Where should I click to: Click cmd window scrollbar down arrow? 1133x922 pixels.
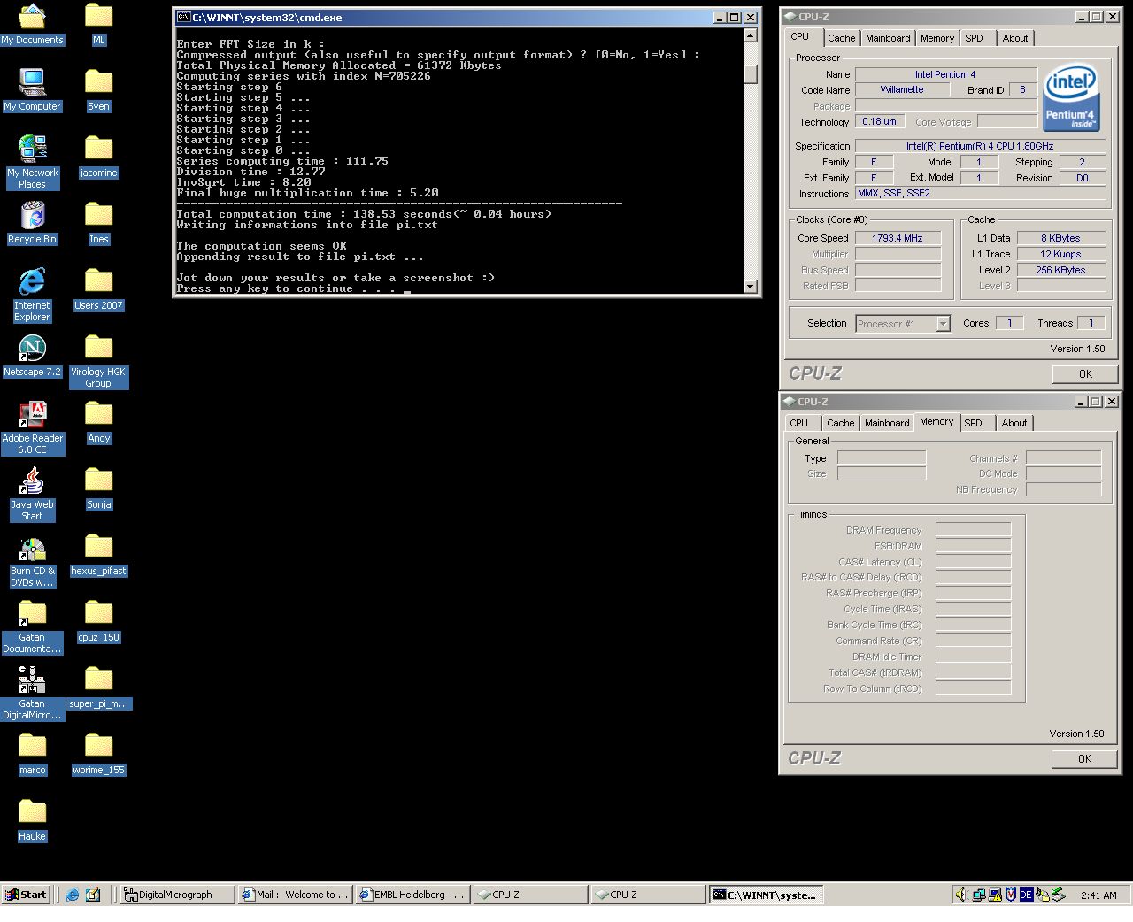click(751, 287)
